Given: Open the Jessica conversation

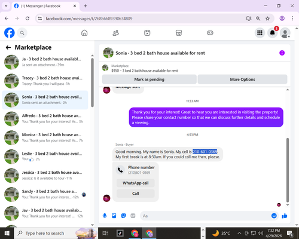Looking at the screenshot, I should point(45,176).
